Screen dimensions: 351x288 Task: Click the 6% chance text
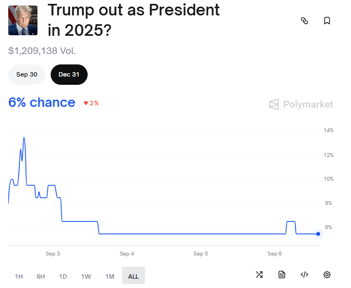42,102
